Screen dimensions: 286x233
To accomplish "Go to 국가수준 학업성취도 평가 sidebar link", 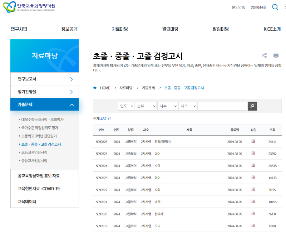I will point(40,128).
